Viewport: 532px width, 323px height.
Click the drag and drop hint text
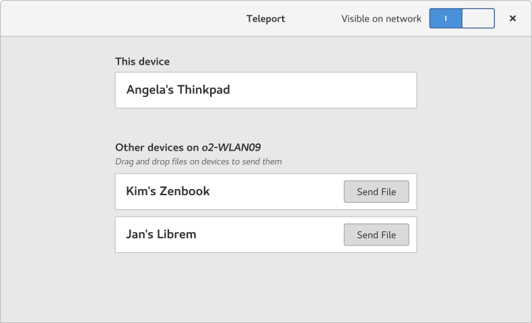coord(198,161)
